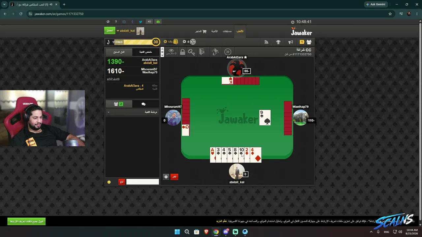Click the double-arrow skip icon
This screenshot has height=237, width=422.
pyautogui.click(x=228, y=52)
